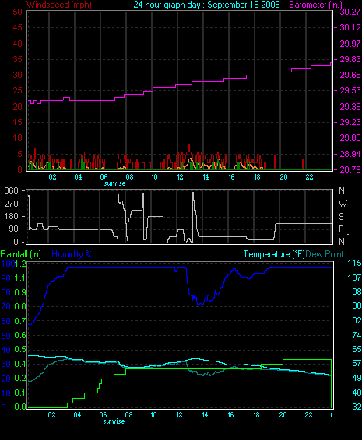
Task: Click the S compass direction label
Action: [341, 216]
